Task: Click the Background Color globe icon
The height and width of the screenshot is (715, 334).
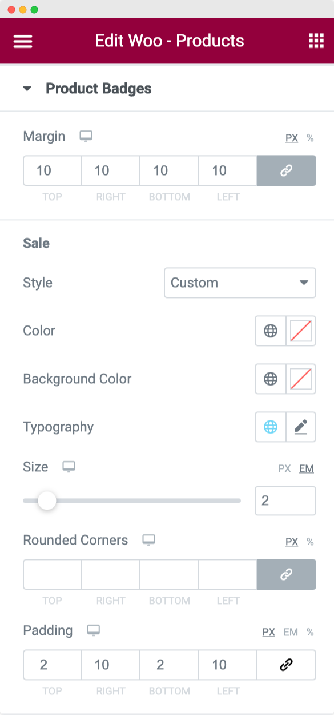Action: coord(270,379)
